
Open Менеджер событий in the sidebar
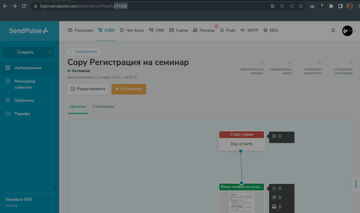coord(29,84)
